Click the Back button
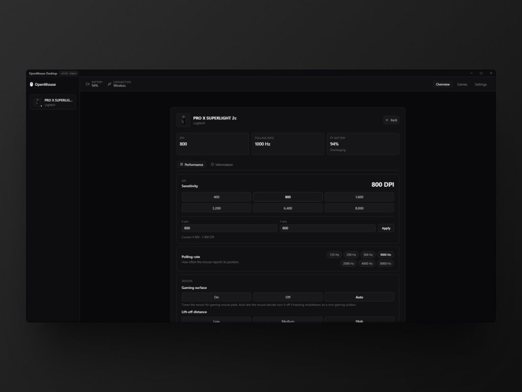The height and width of the screenshot is (392, 522). pyautogui.click(x=391, y=120)
